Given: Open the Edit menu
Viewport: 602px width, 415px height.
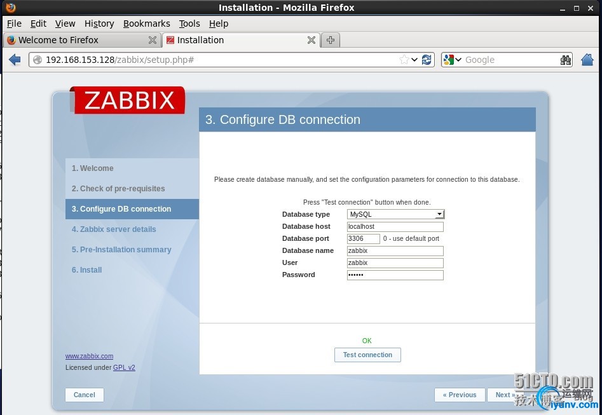Looking at the screenshot, I should coord(38,24).
